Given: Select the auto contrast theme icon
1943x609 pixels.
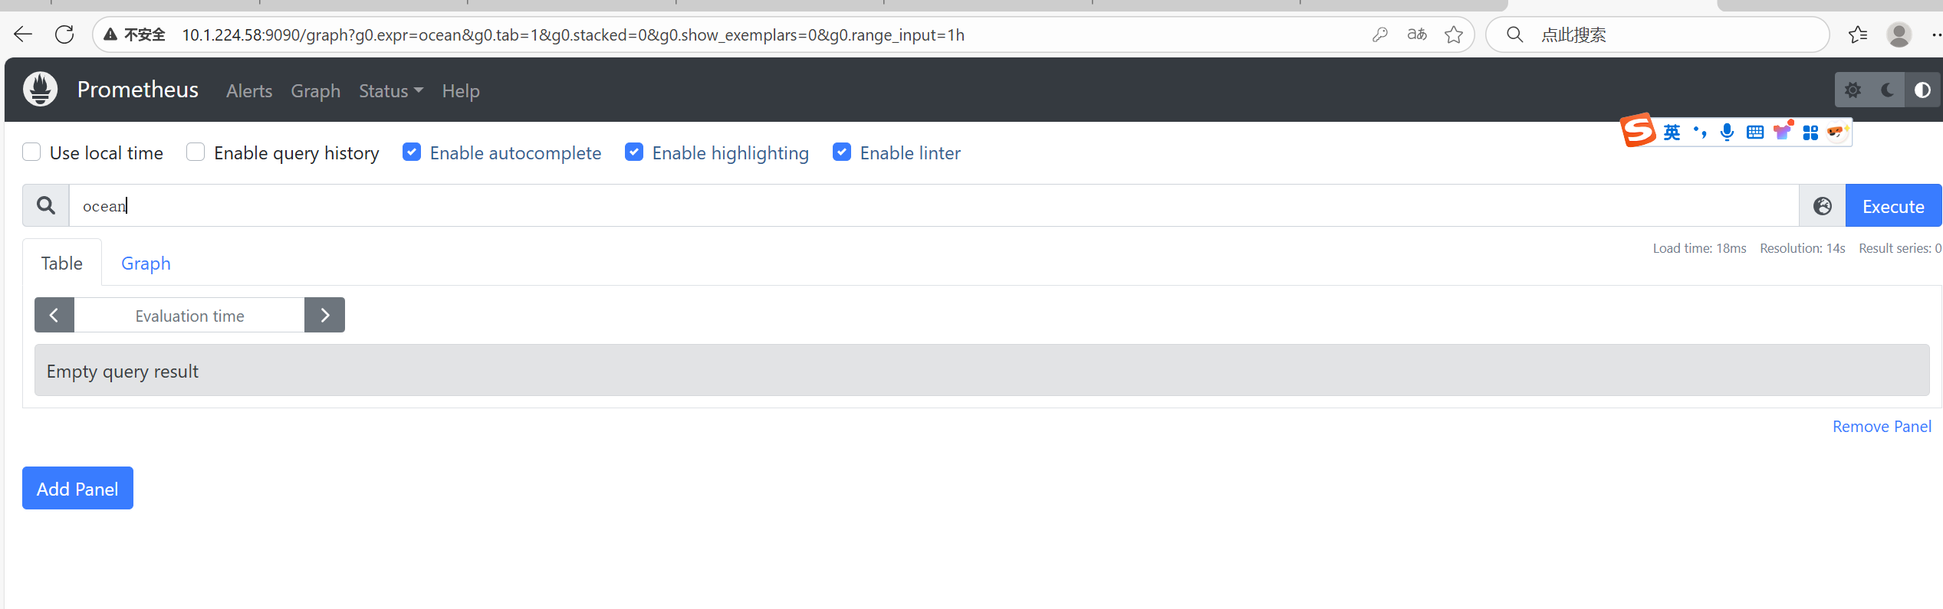Looking at the screenshot, I should (1922, 90).
